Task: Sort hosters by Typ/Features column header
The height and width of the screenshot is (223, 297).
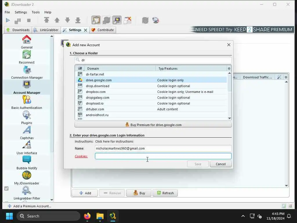Action: 191,69
